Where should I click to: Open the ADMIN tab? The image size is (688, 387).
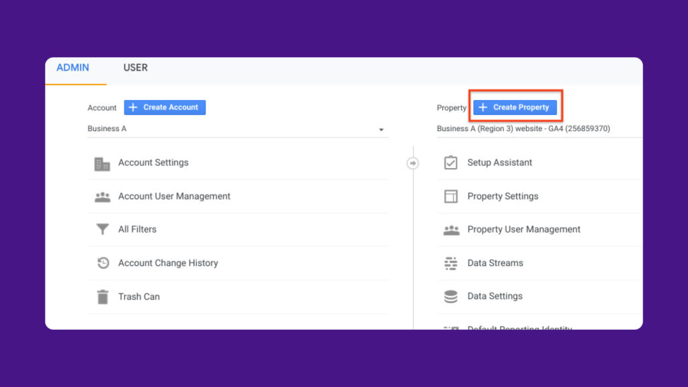click(73, 68)
